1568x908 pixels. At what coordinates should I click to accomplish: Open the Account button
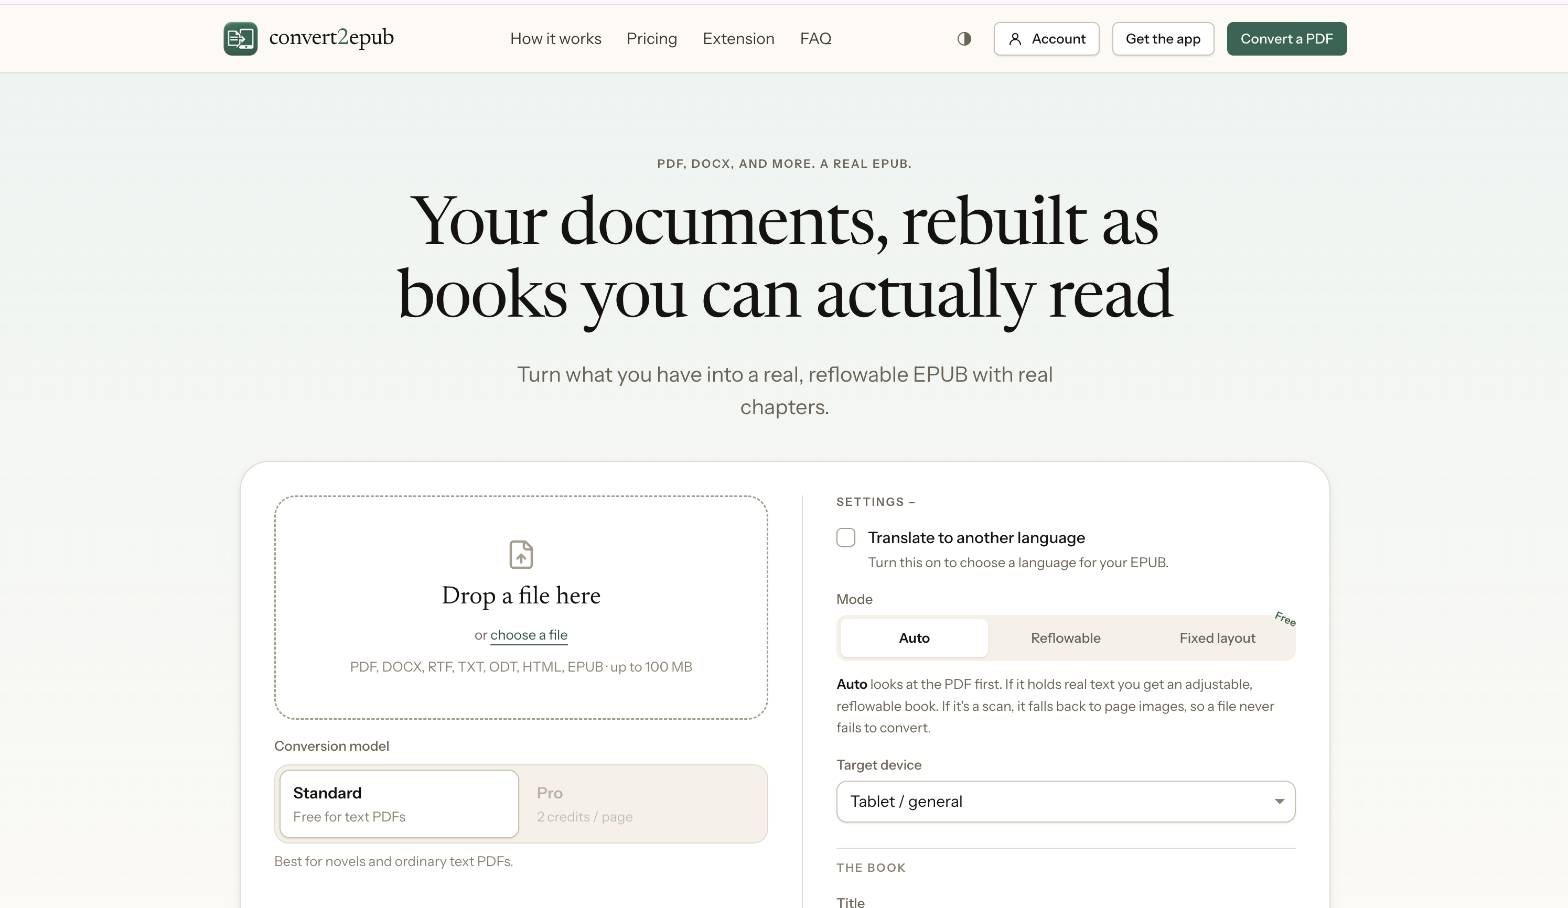(1046, 39)
